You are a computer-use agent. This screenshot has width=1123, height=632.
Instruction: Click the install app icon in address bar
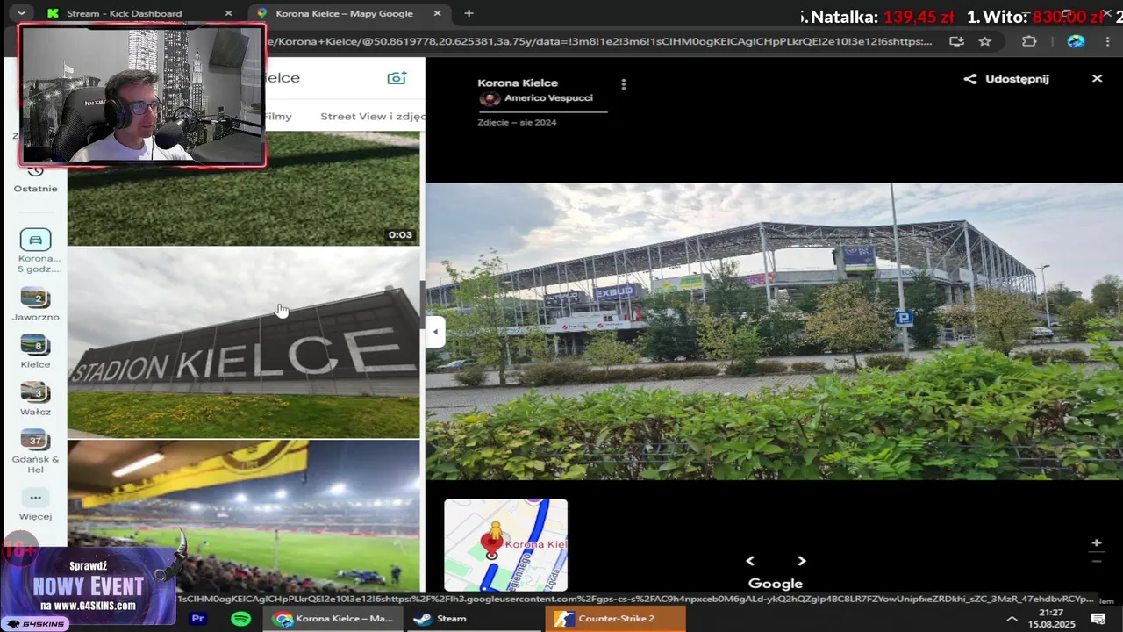956,41
